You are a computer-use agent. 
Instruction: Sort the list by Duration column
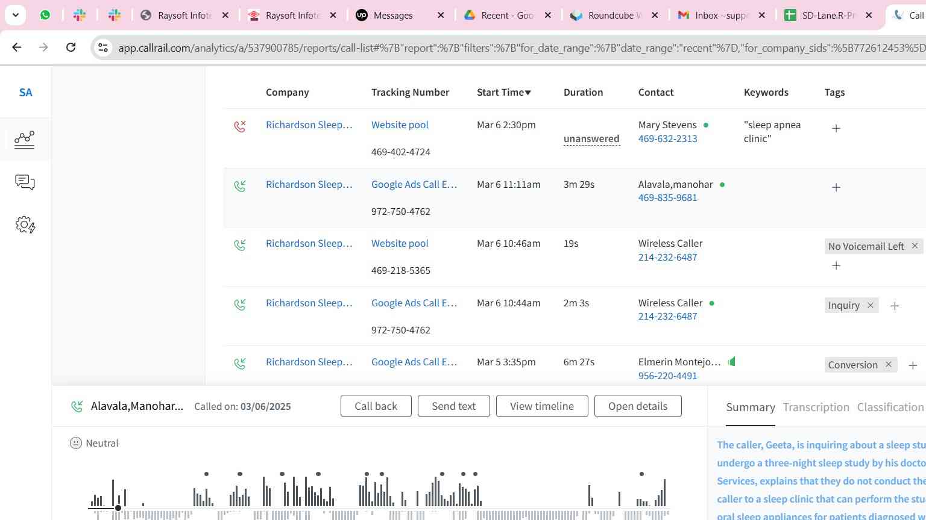point(583,92)
